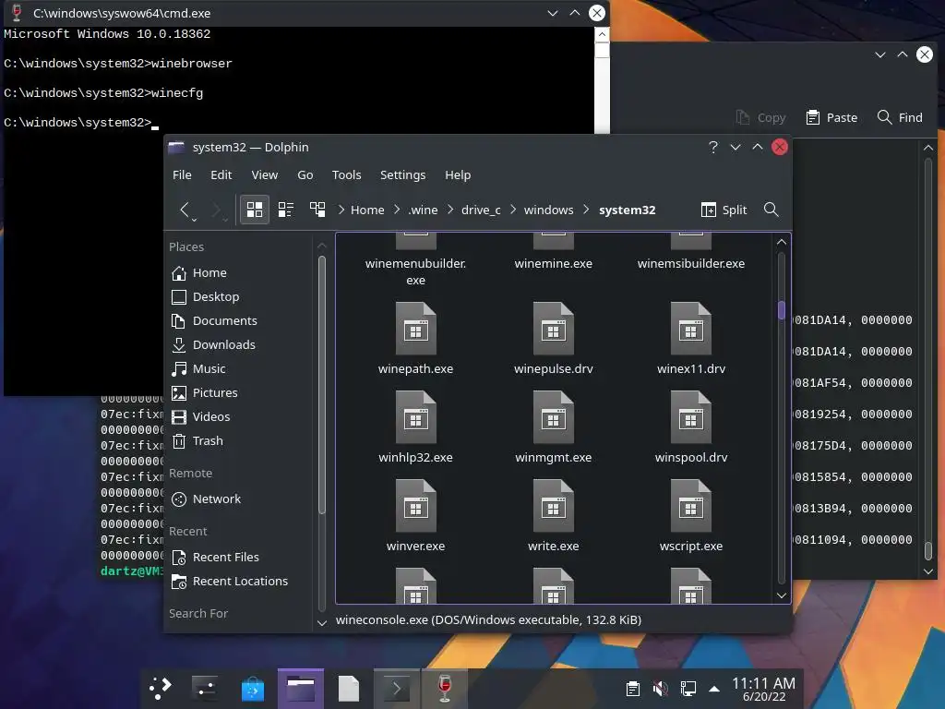The image size is (945, 709).
Task: Click scroll-down arrow under Places panel
Action: tap(322, 623)
